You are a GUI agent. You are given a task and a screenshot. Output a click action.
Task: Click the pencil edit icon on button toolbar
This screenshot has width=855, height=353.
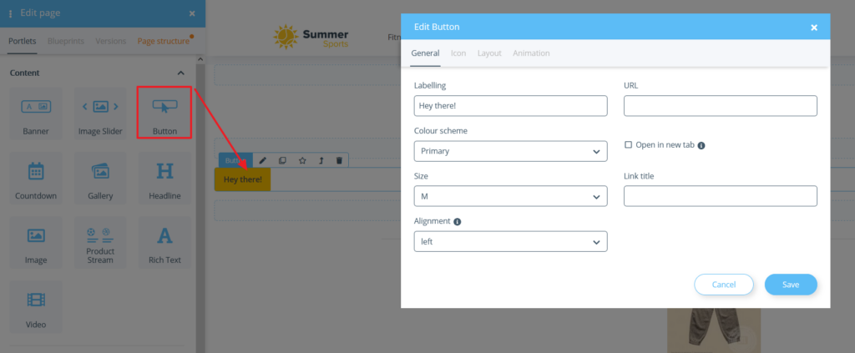coord(262,160)
